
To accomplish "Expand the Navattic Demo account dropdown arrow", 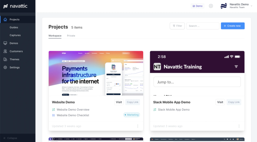I will click(251, 6).
